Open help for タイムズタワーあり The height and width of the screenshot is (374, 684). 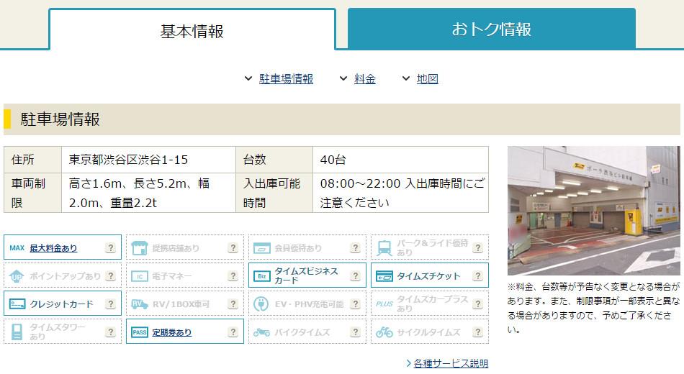tap(111, 332)
